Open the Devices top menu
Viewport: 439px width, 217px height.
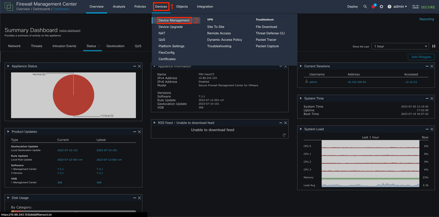pos(161,7)
